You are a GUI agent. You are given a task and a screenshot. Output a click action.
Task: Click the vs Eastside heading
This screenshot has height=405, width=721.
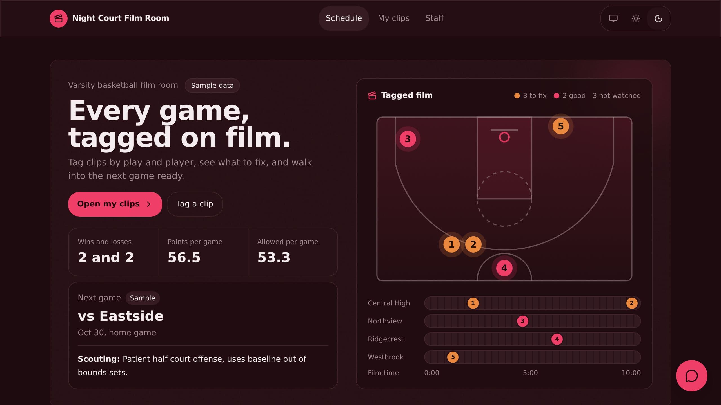pyautogui.click(x=121, y=316)
